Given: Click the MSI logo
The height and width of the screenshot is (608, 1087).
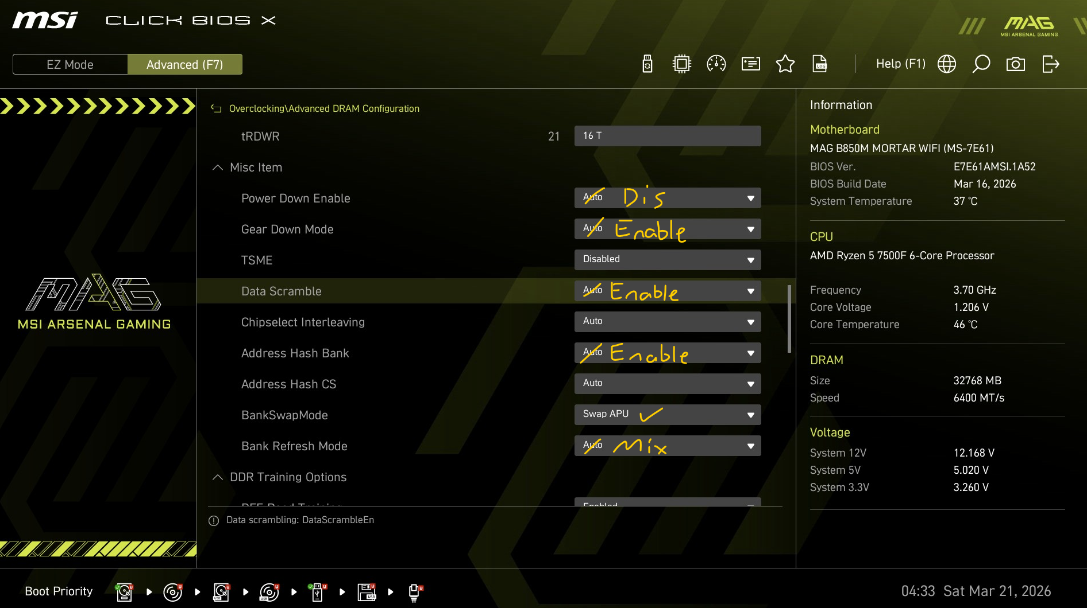Looking at the screenshot, I should [x=45, y=20].
